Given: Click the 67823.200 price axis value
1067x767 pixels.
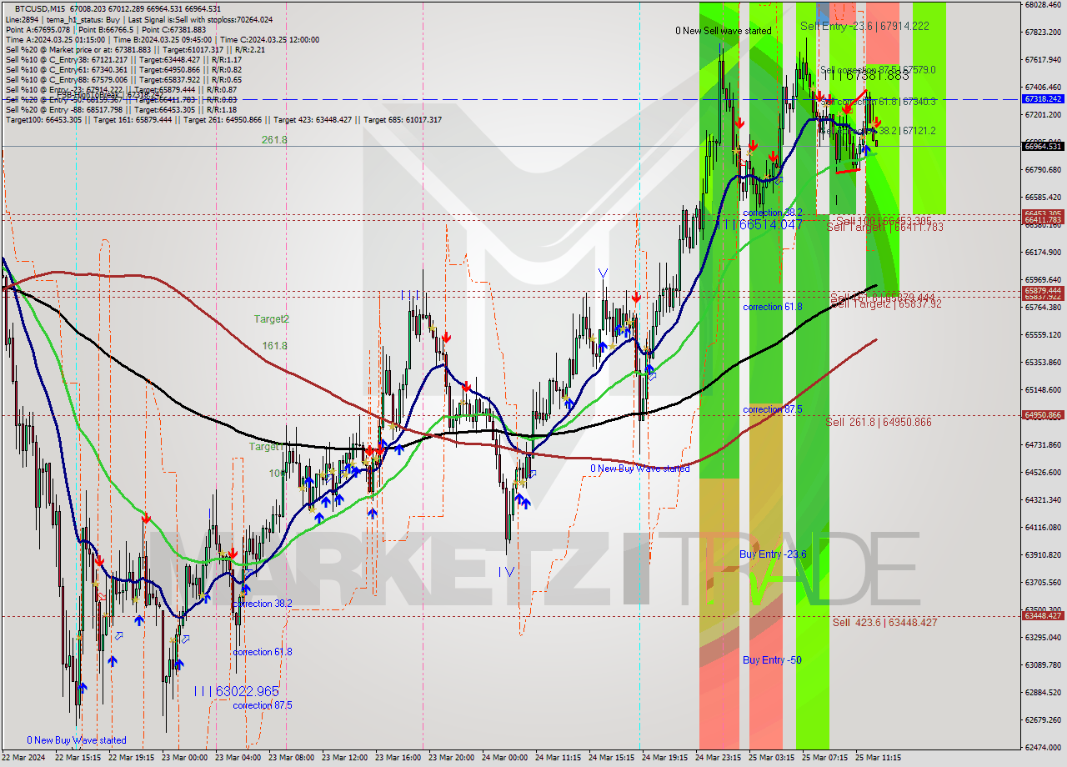Looking at the screenshot, I should (1043, 32).
